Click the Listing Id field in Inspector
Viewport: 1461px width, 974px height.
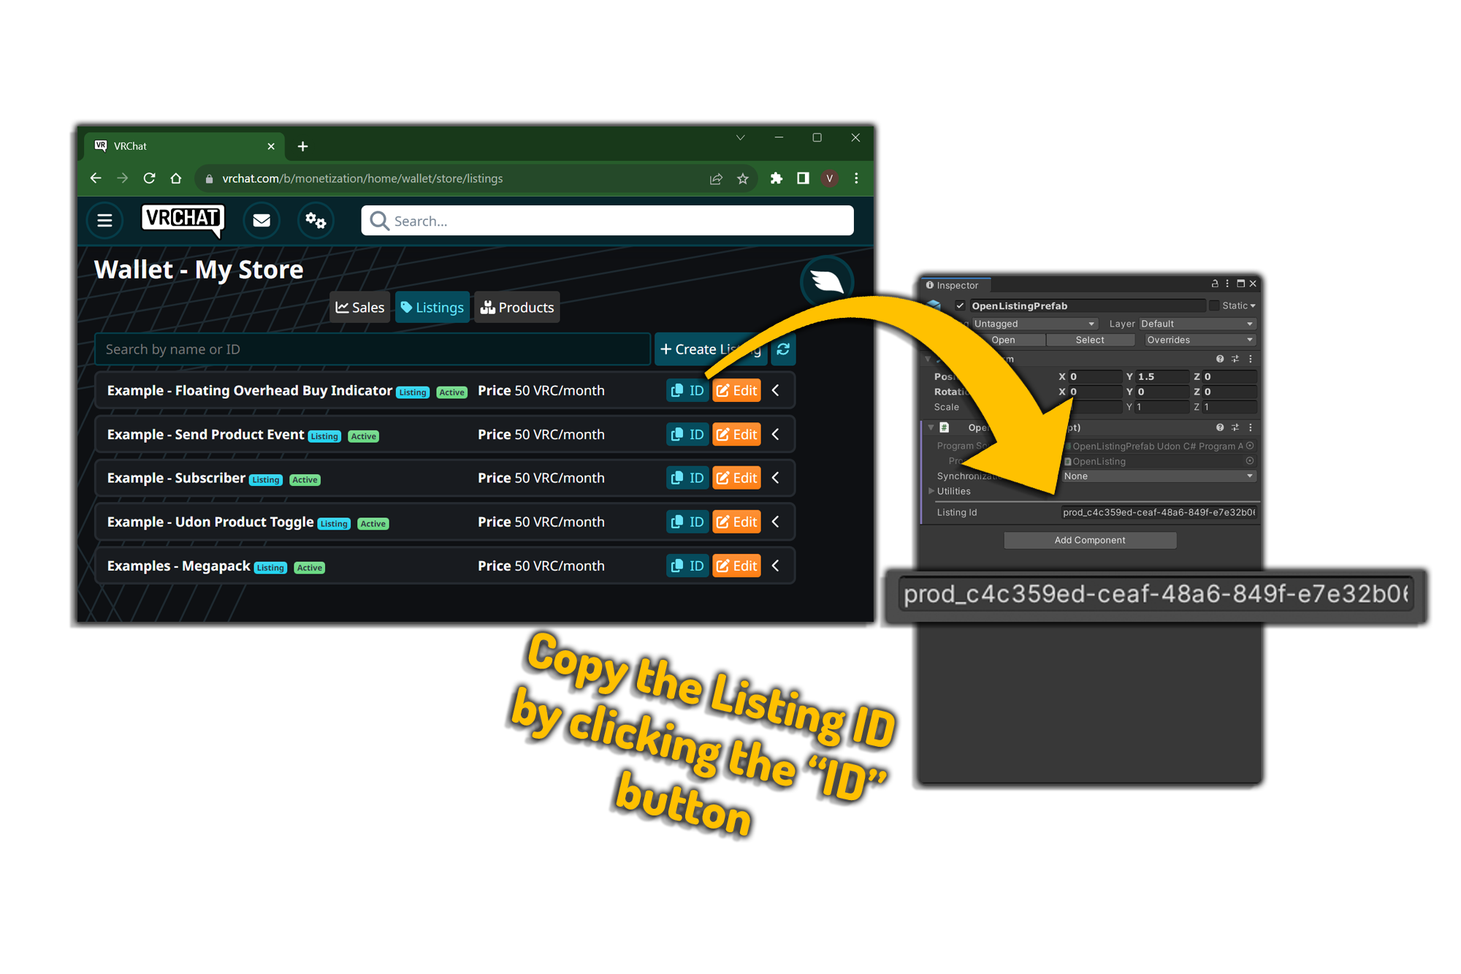point(1159,512)
